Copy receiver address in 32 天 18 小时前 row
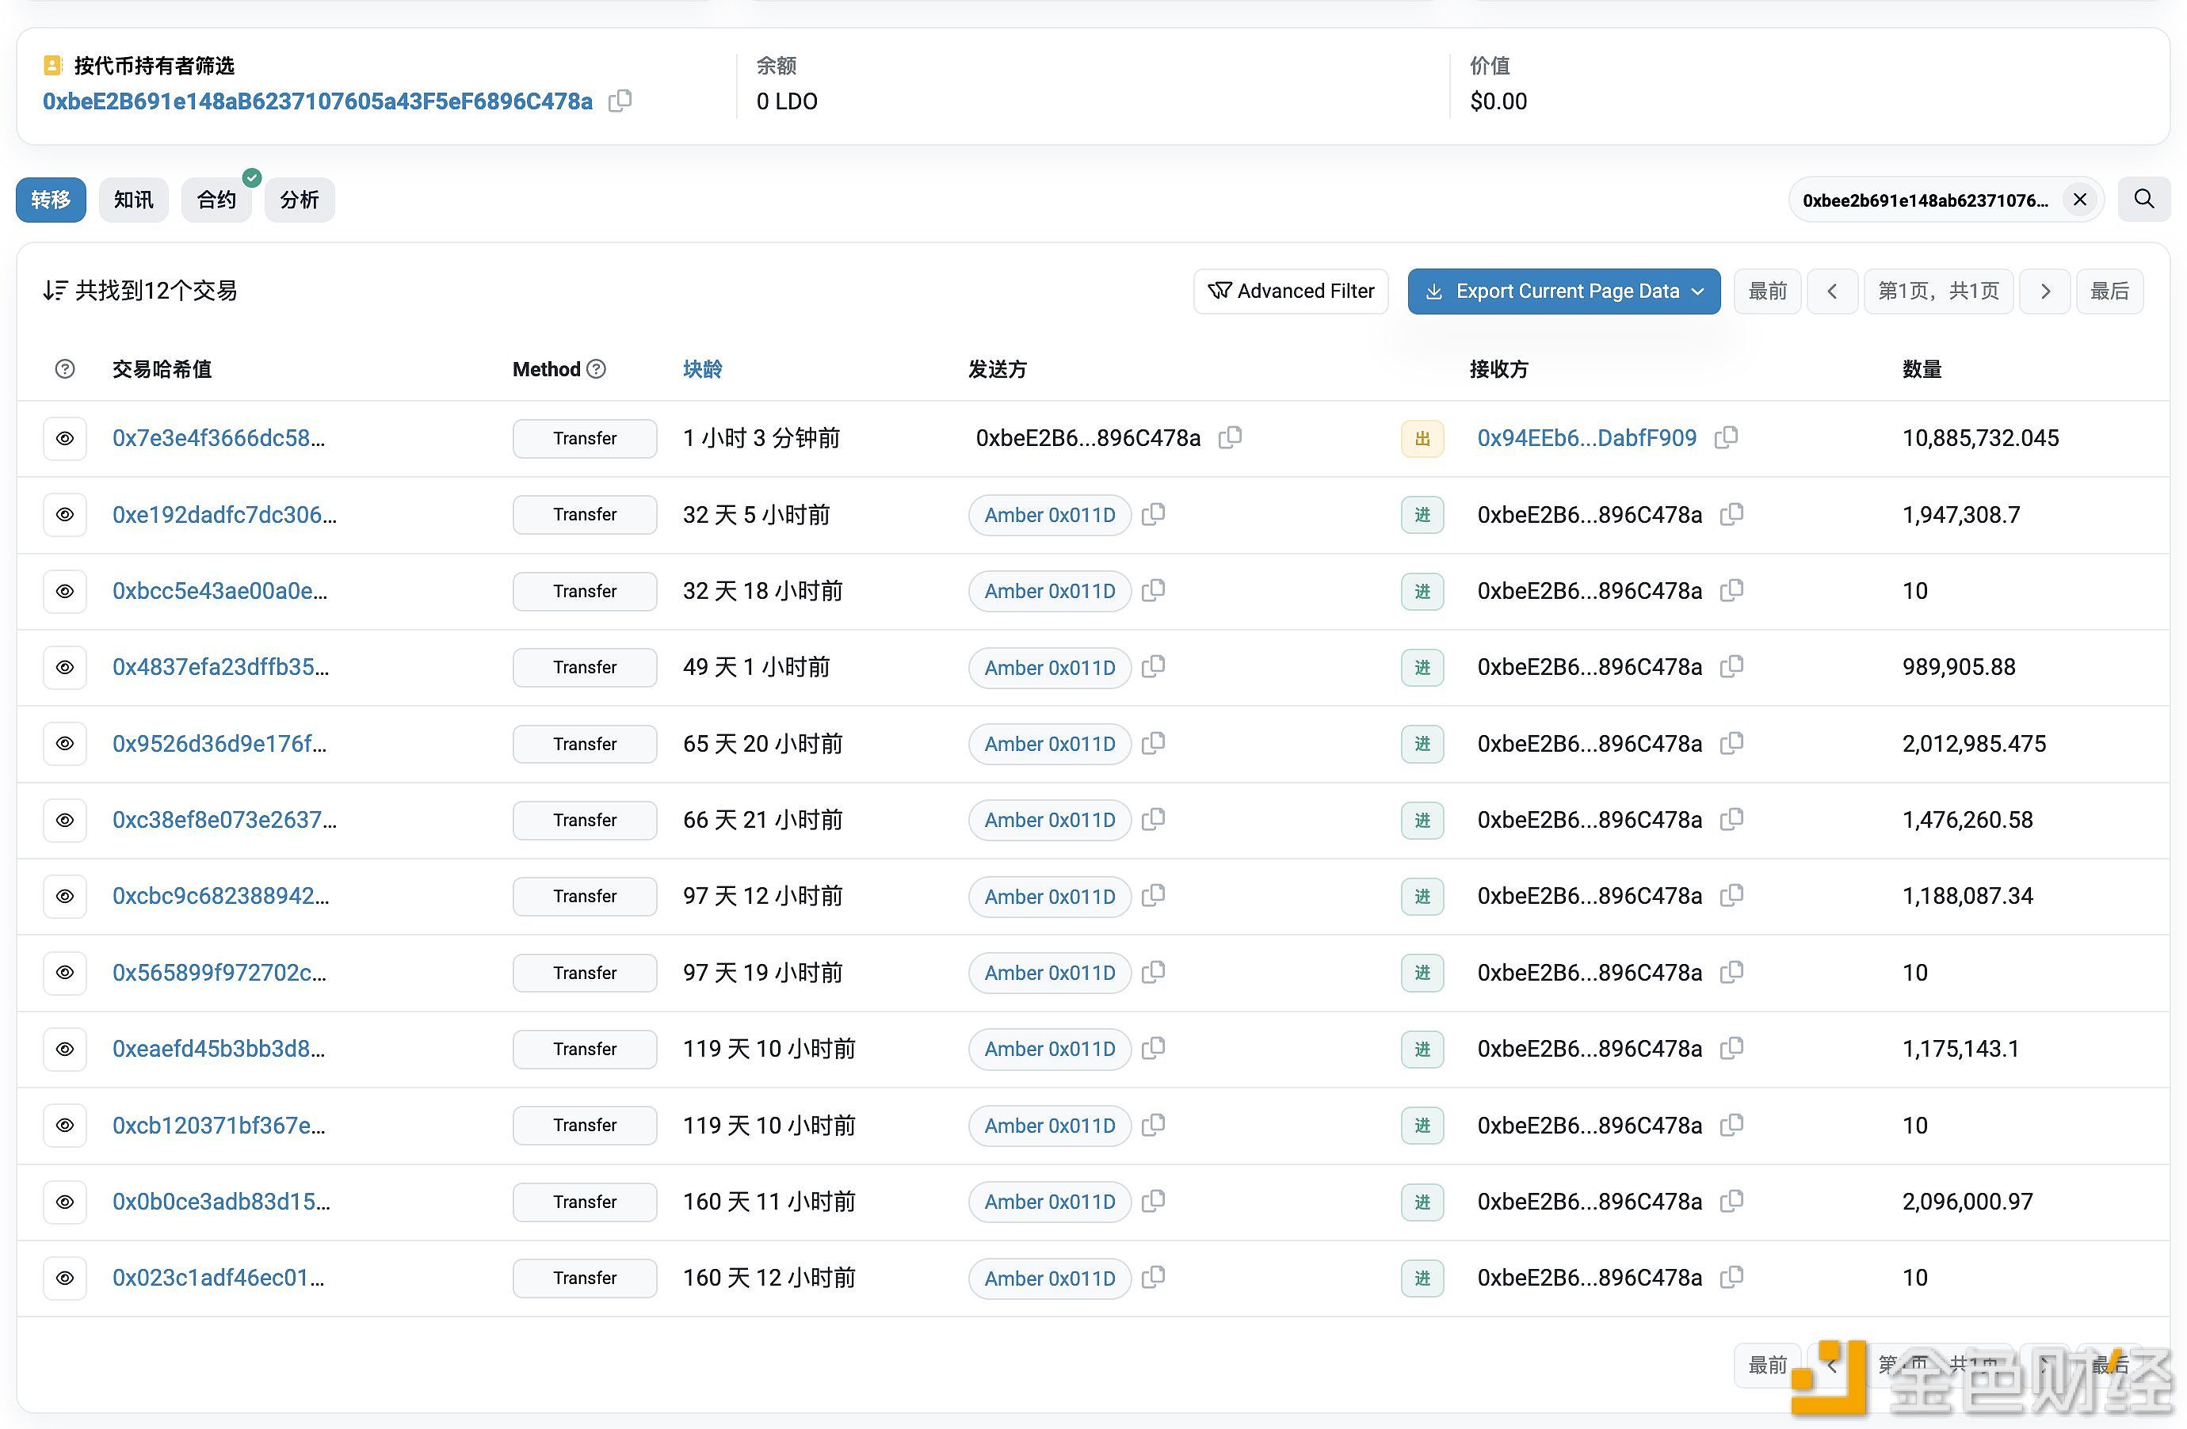 pos(1732,589)
